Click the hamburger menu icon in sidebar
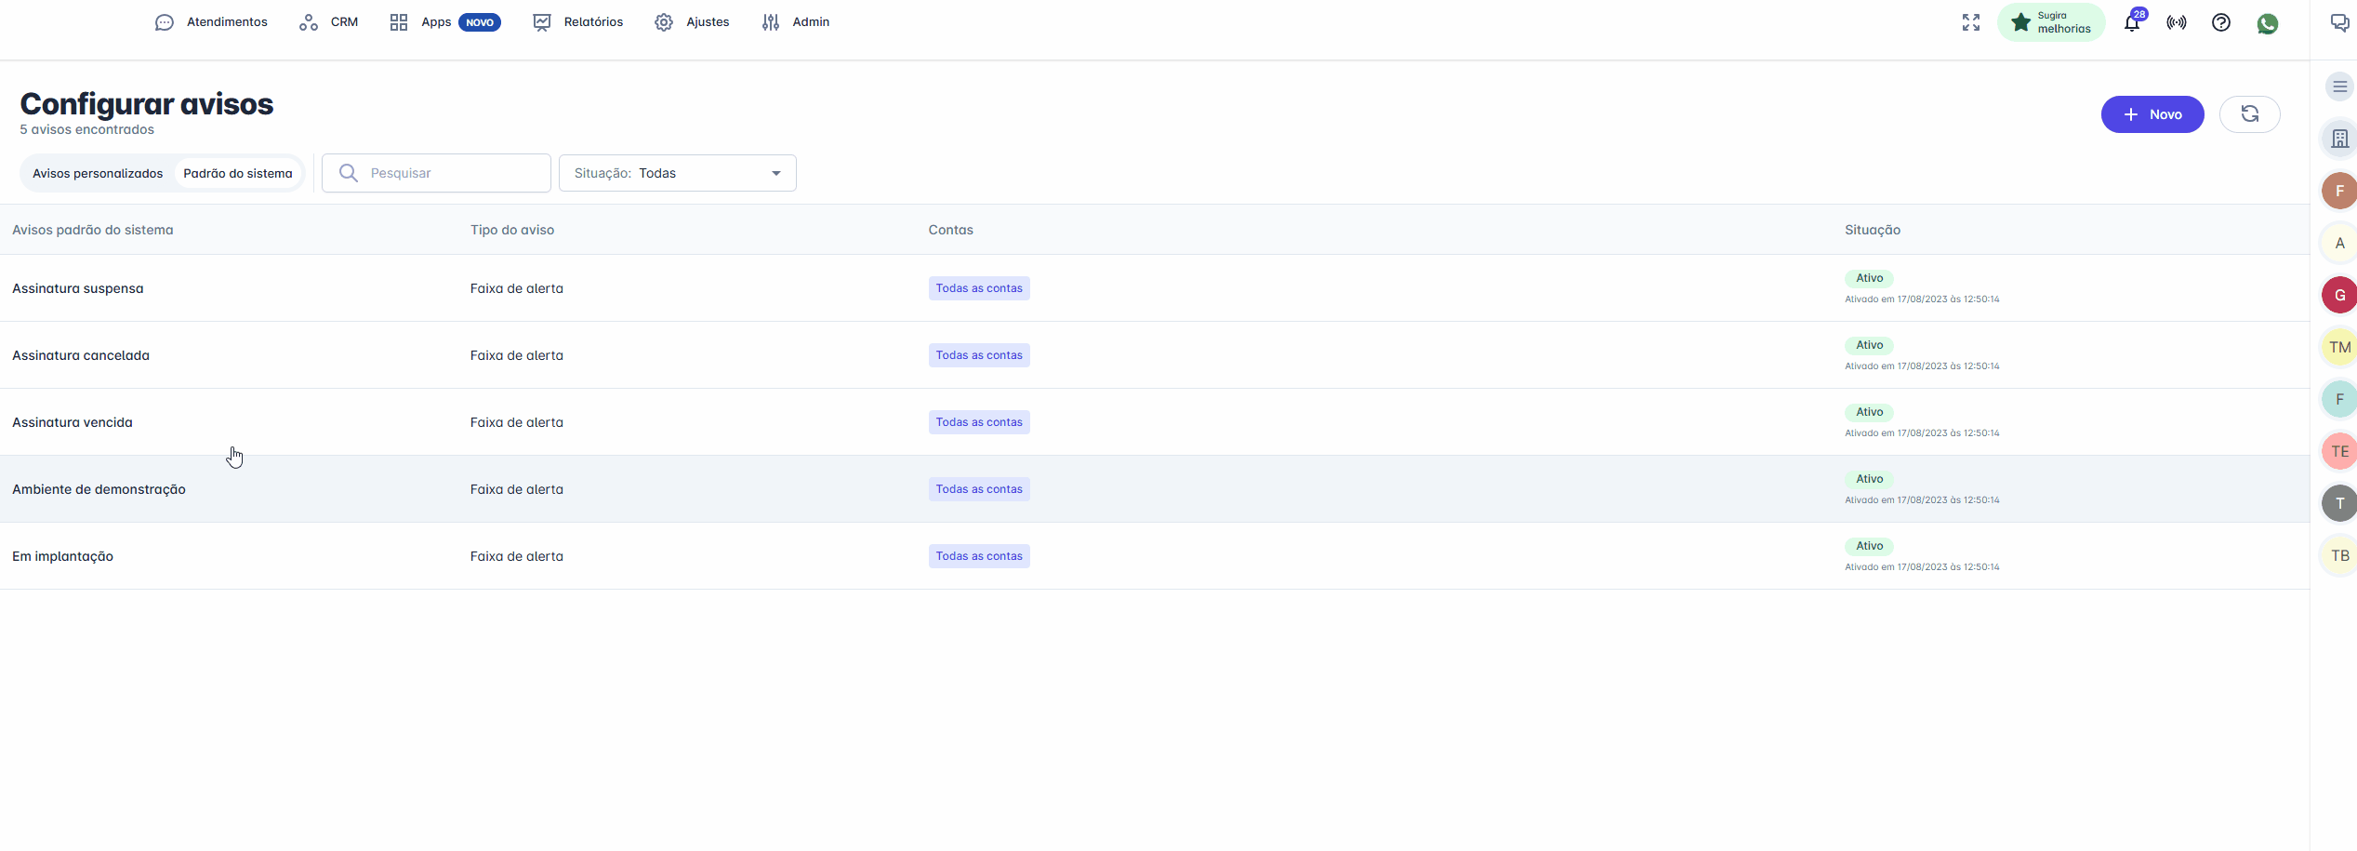 pyautogui.click(x=2339, y=86)
